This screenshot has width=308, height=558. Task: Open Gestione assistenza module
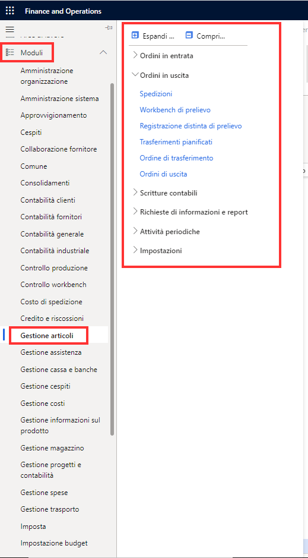pyautogui.click(x=51, y=352)
